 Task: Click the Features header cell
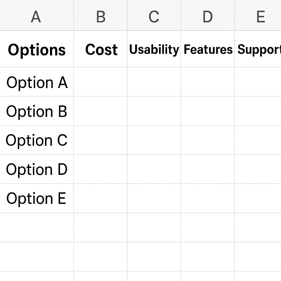[x=207, y=49]
